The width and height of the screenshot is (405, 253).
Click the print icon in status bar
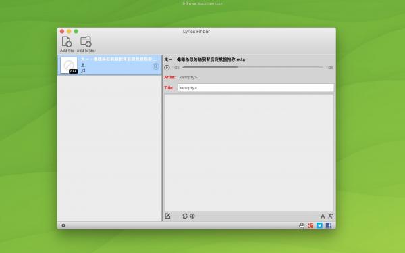pyautogui.click(x=302, y=225)
